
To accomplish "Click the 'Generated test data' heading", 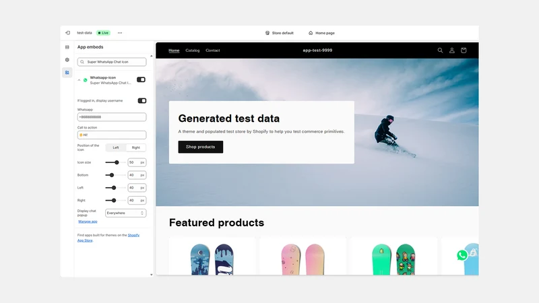I will [229, 119].
